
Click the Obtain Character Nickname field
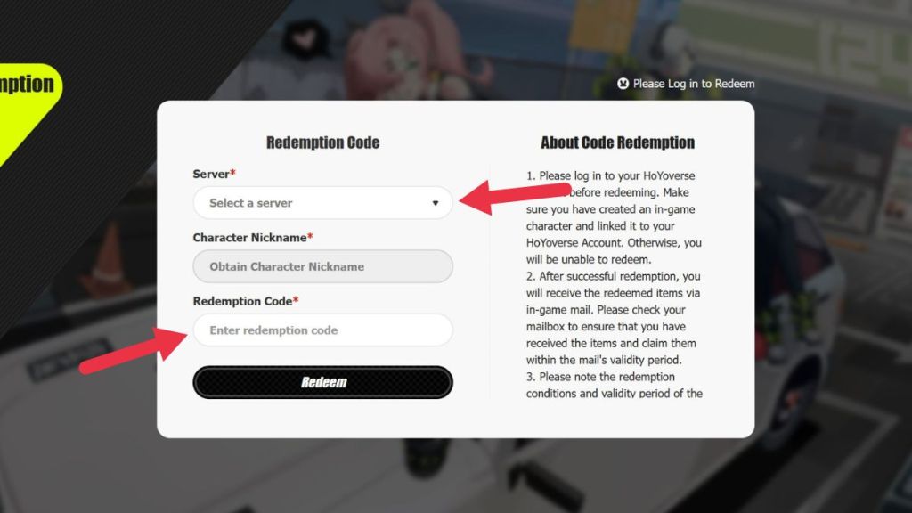pos(322,266)
